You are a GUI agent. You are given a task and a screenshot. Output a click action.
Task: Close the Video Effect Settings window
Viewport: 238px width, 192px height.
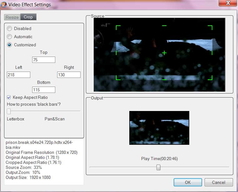coord(228,3)
